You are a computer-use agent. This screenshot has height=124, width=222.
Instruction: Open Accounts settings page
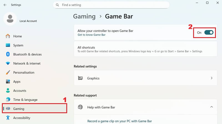tap(34, 91)
